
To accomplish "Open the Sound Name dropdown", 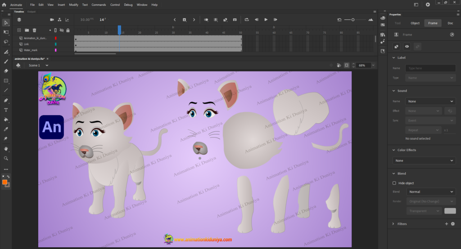I will (x=430, y=101).
